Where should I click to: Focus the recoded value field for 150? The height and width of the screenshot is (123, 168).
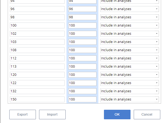82,99
